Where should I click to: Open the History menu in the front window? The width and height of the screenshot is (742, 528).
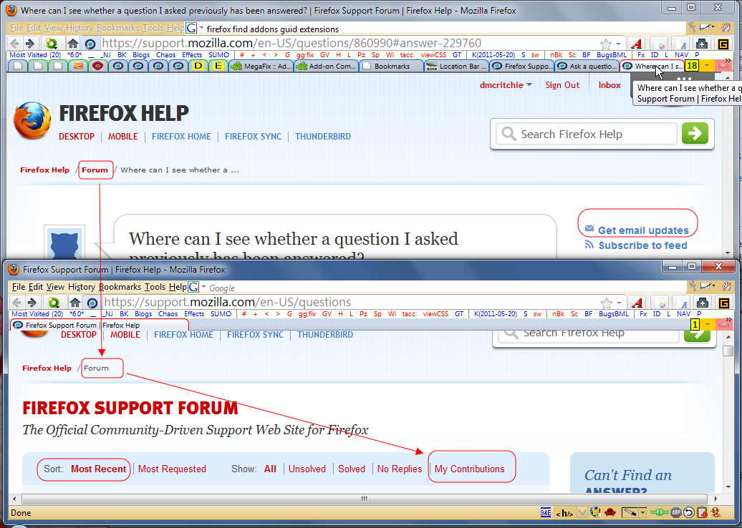coord(82,287)
